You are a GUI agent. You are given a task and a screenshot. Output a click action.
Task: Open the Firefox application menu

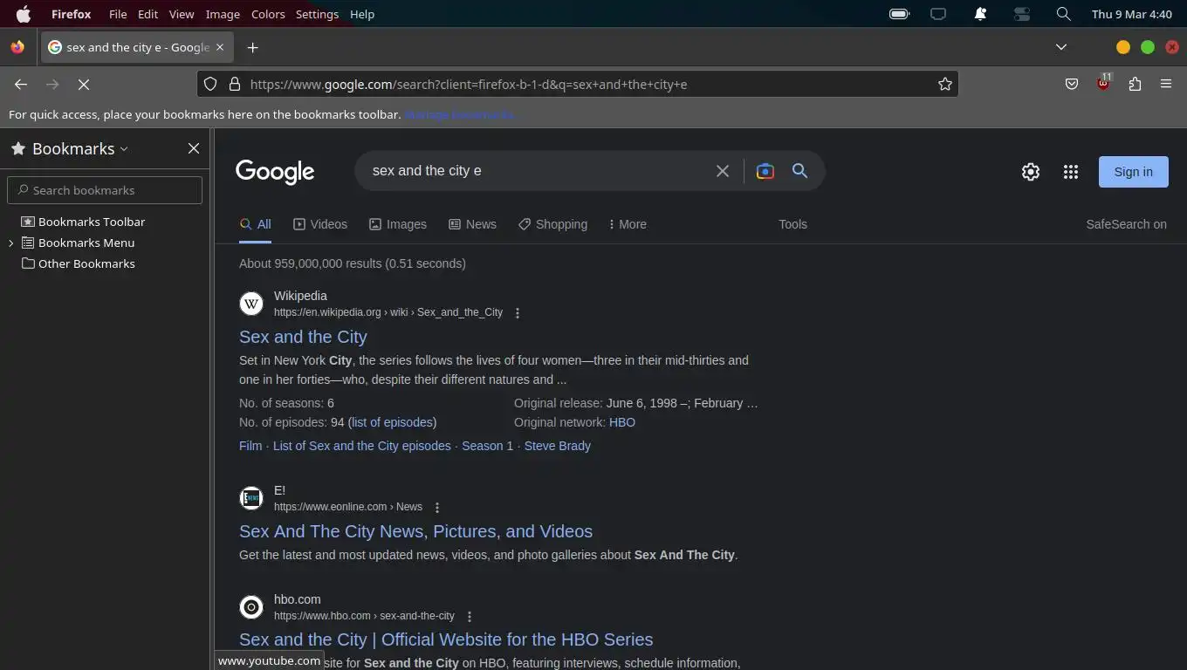pyautogui.click(x=72, y=14)
